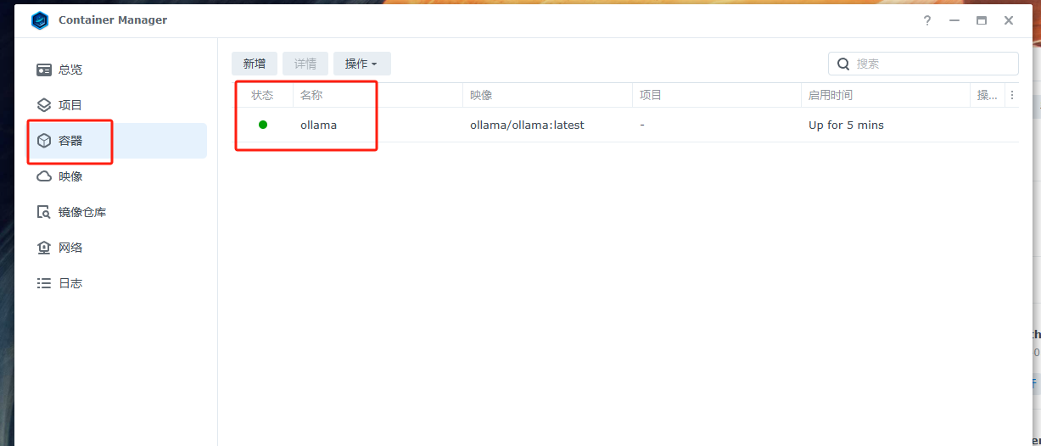Click the ollama/ollama:latest image cell
The height and width of the screenshot is (446, 1041).
coord(527,125)
